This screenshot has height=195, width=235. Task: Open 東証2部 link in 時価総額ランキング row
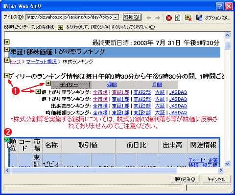pos(142,113)
